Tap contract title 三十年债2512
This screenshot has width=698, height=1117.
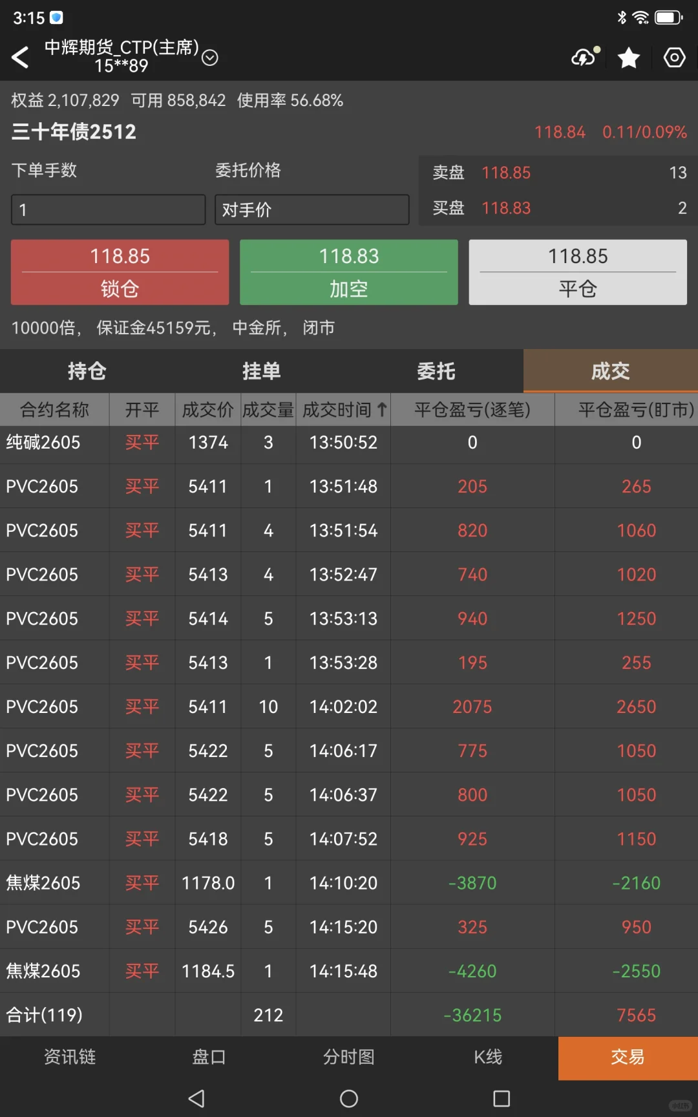(74, 132)
